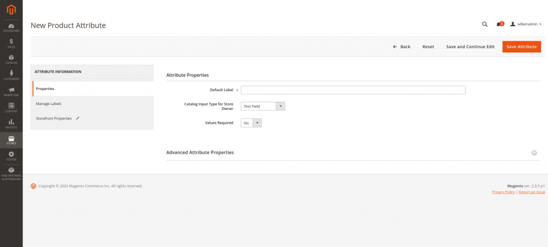Open the Dashboard sidebar icon
This screenshot has width=548, height=247.
tap(11, 27)
